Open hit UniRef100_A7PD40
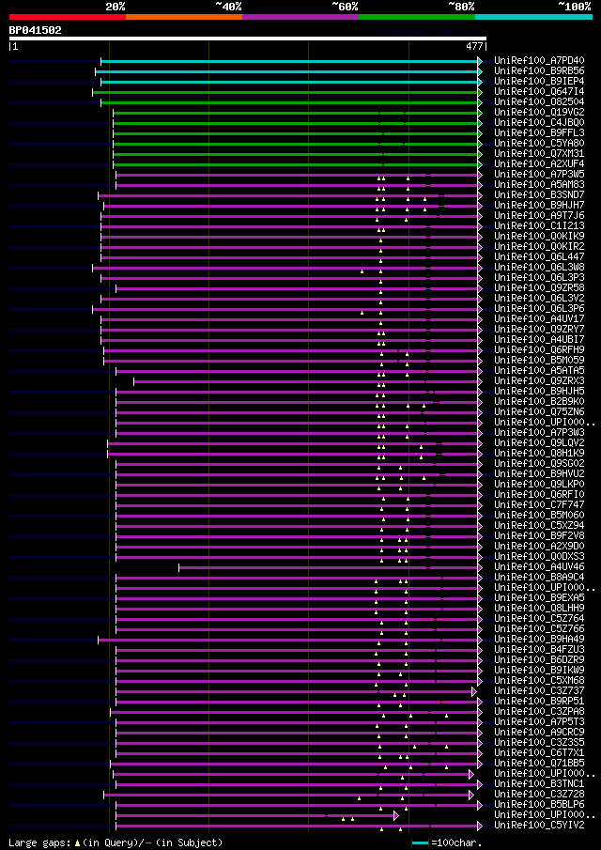Viewport: 601px width, 850px height. point(539,61)
